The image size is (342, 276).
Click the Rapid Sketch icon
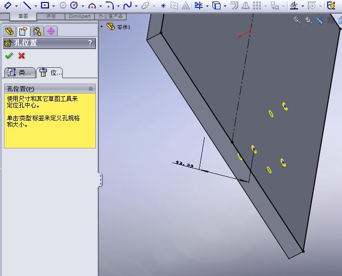point(331,5)
